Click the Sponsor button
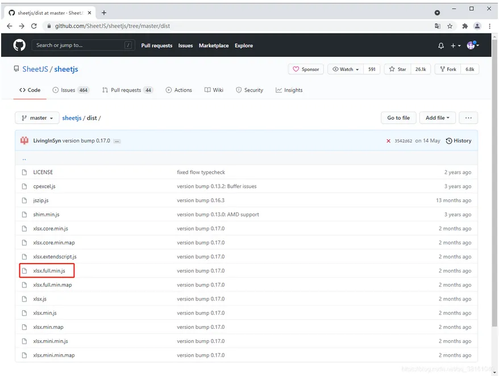Image resolution: width=499 pixels, height=376 pixels. point(306,69)
